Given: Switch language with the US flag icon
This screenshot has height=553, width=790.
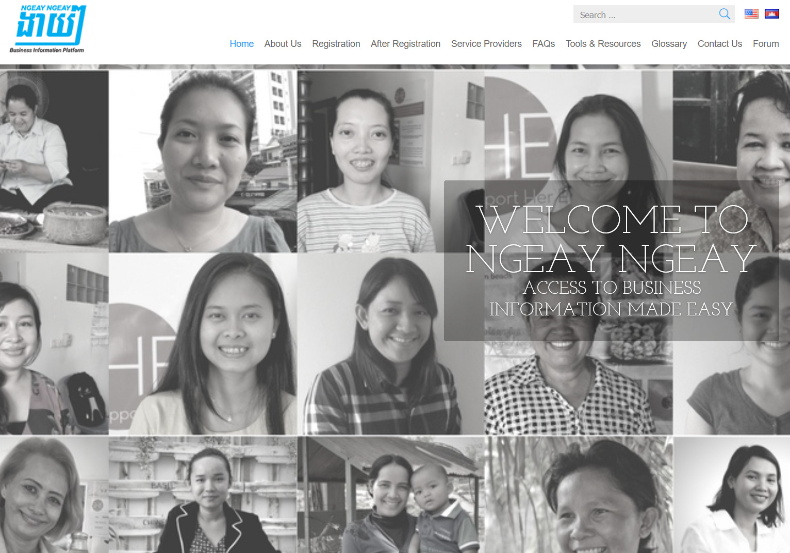Looking at the screenshot, I should pyautogui.click(x=751, y=14).
